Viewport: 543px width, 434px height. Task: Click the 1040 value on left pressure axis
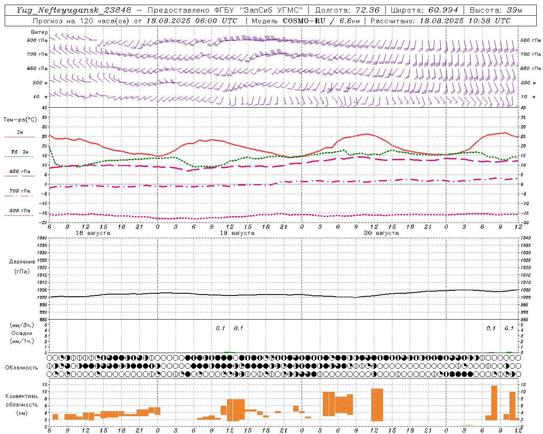pyautogui.click(x=41, y=238)
